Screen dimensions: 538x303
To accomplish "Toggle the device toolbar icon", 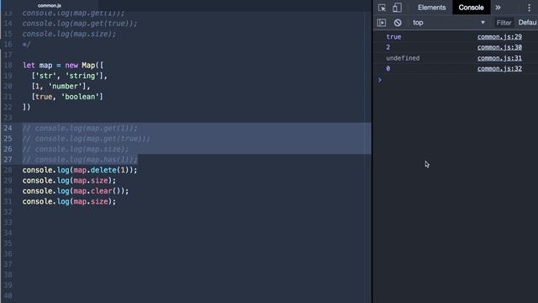I will point(397,8).
